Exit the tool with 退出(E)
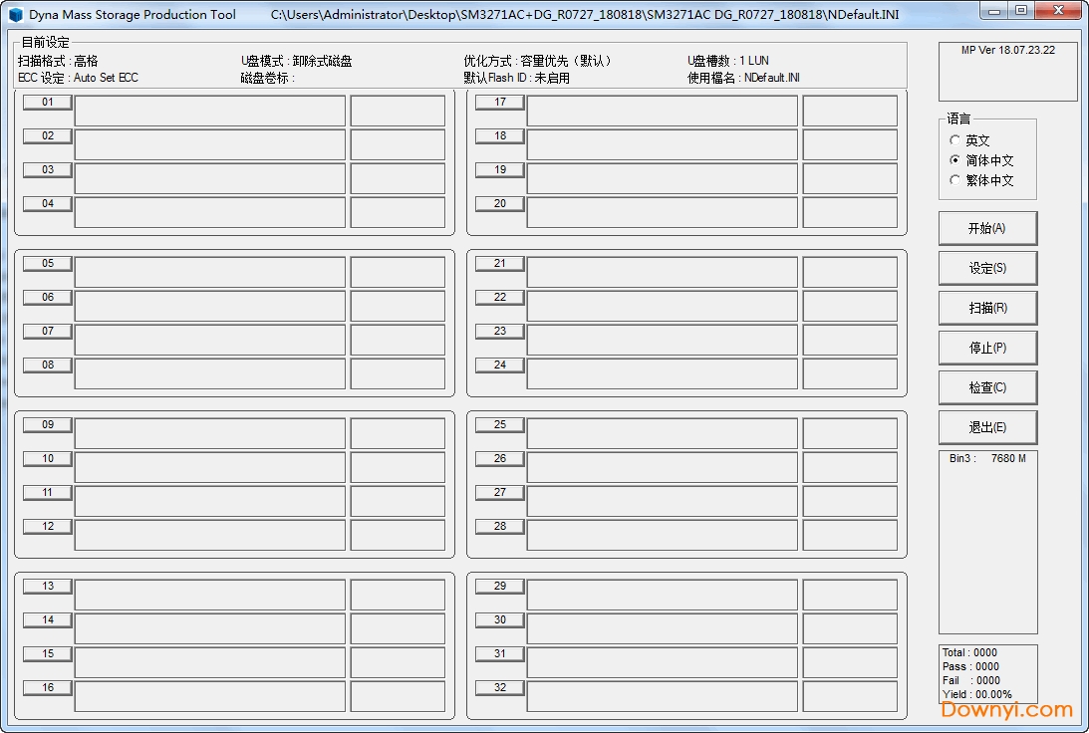The width and height of the screenshot is (1089, 733). [987, 427]
